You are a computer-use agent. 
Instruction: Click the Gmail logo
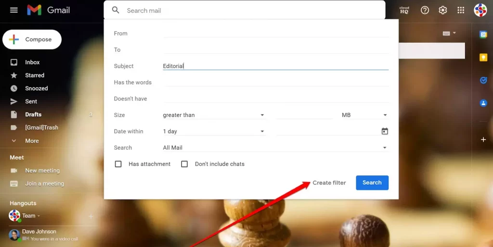tap(49, 11)
